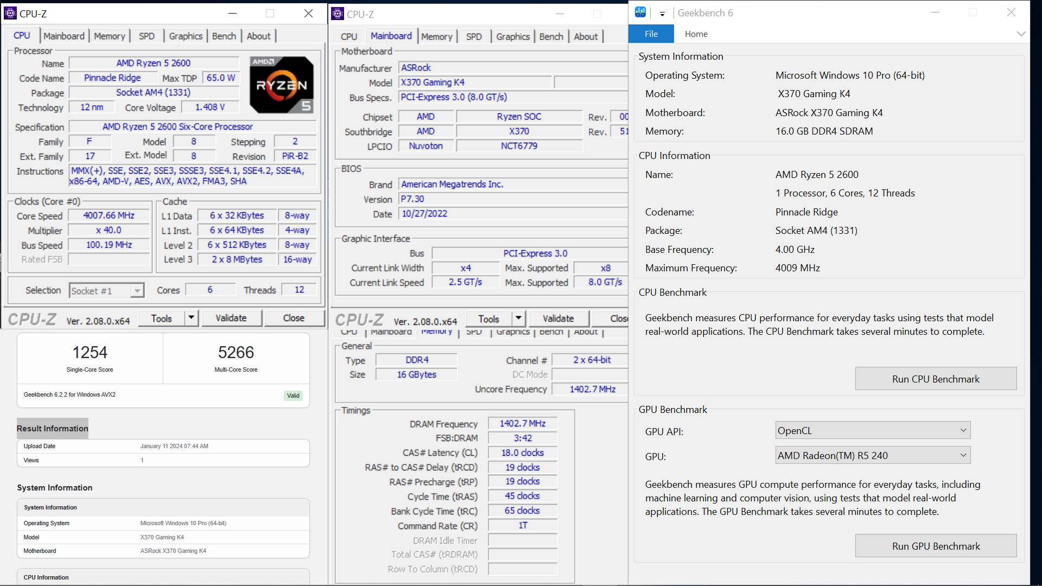Open the Geekbench quick access dropdown arrow
The image size is (1042, 586).
[662, 14]
